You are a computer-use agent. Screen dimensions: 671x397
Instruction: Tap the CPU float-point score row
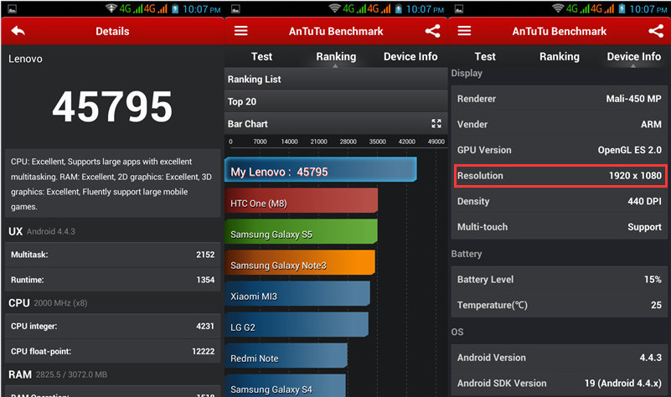pyautogui.click(x=112, y=350)
